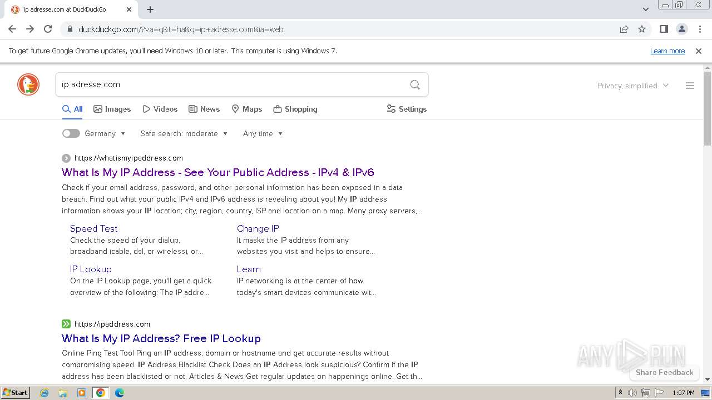
Task: Click the scrollbar down arrow
Action: click(708, 379)
